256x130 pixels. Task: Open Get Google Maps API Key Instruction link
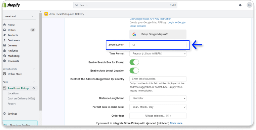(x=151, y=19)
